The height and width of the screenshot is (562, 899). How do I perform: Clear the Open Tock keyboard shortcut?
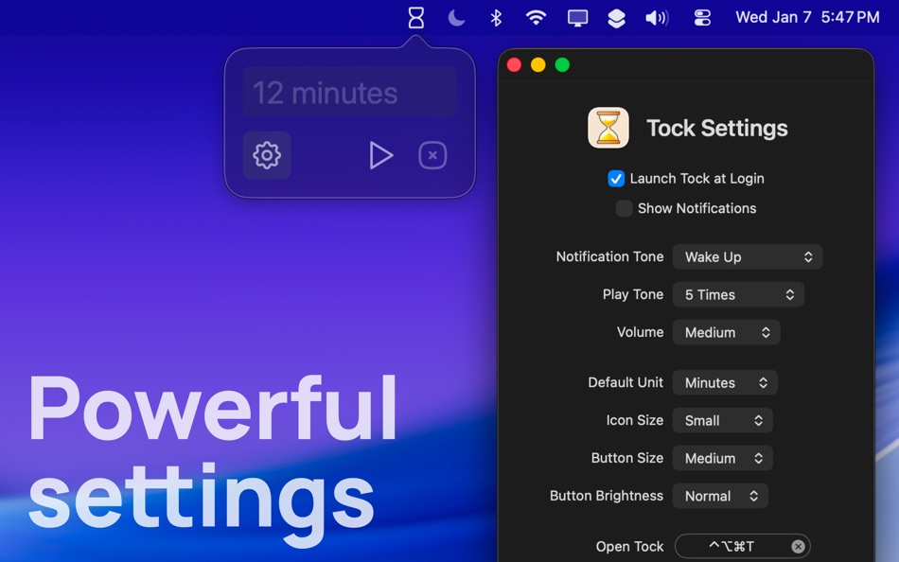coord(798,546)
